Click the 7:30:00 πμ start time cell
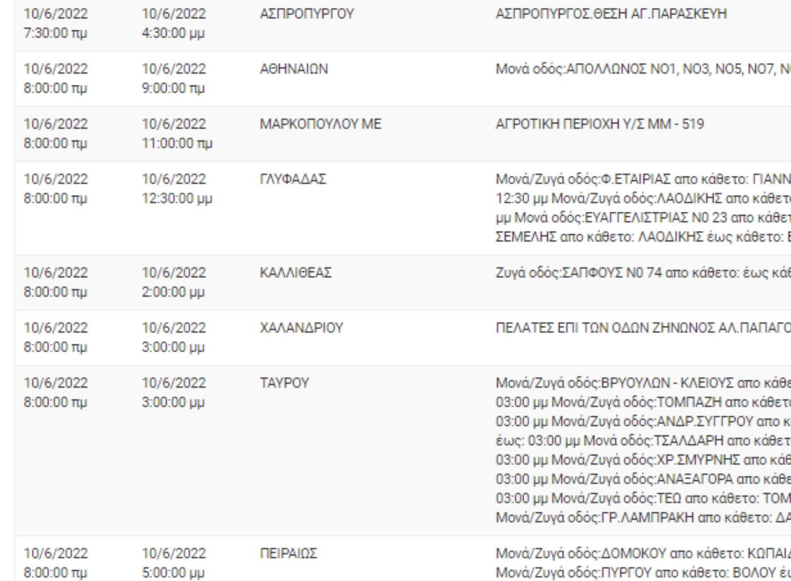The image size is (791, 581). (55, 34)
